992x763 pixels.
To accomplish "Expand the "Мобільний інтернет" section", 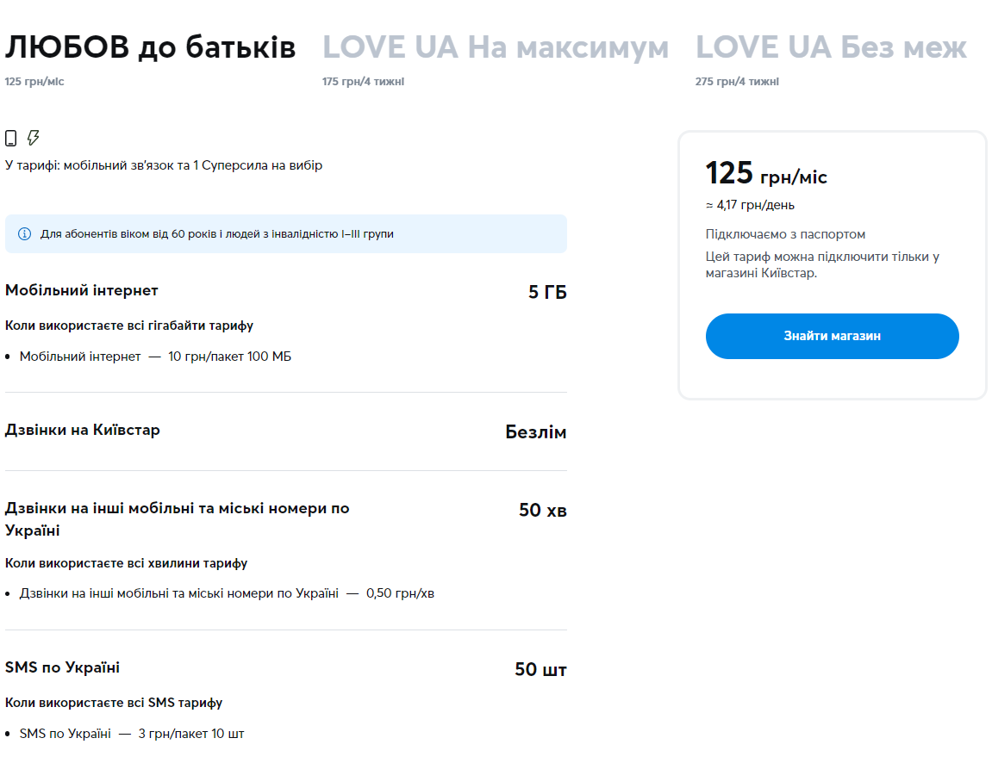I will (x=82, y=290).
